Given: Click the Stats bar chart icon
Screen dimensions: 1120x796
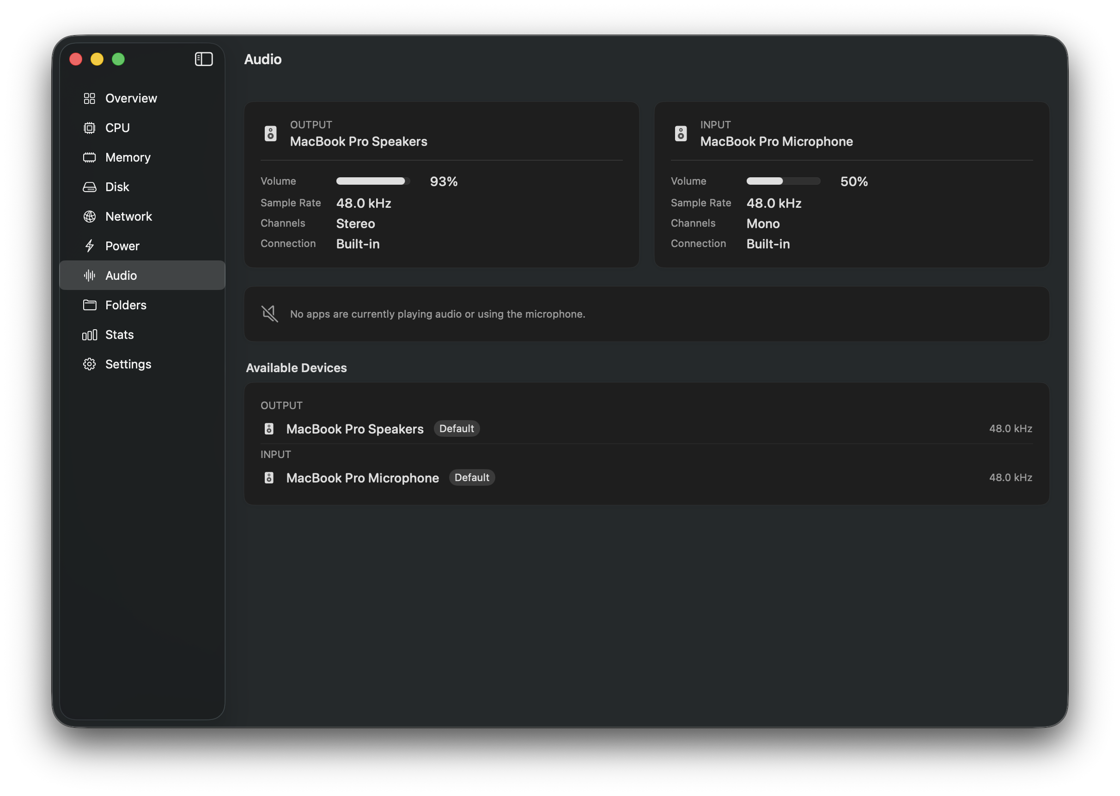Looking at the screenshot, I should coord(89,335).
